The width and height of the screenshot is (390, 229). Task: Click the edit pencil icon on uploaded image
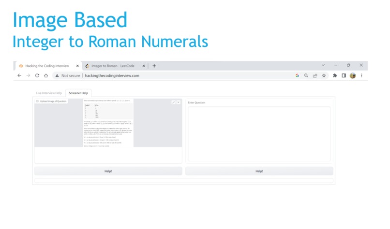(x=174, y=102)
